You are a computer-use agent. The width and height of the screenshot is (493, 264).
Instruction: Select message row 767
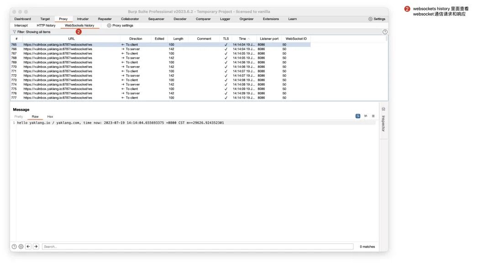point(160,53)
